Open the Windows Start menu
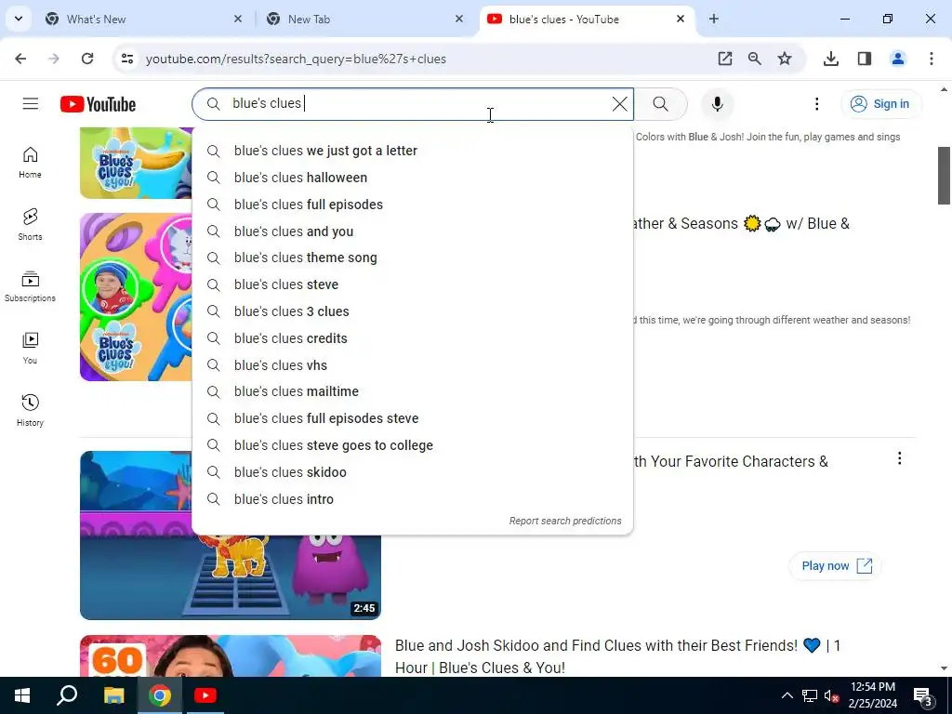 22,695
